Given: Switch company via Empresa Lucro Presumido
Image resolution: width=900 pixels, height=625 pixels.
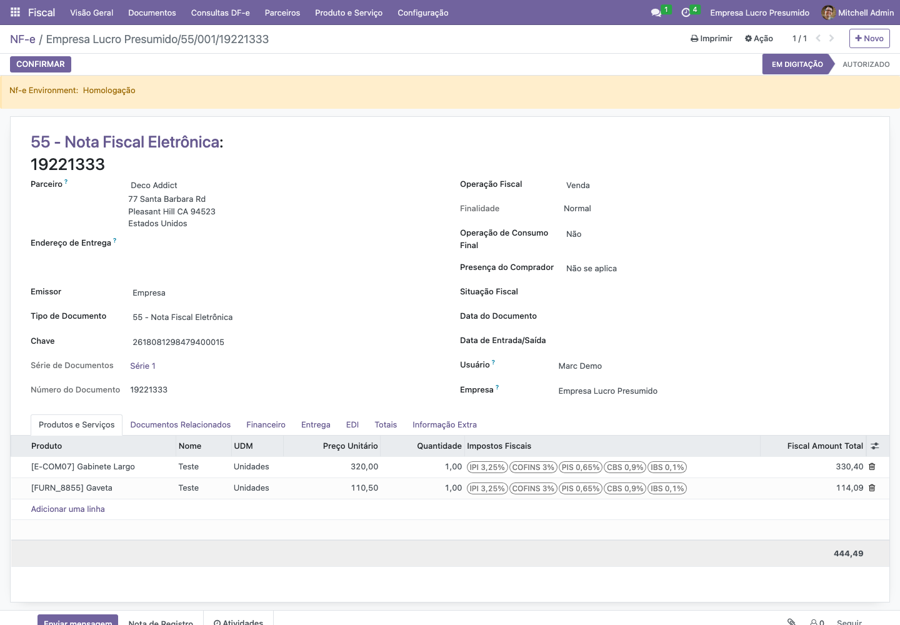Looking at the screenshot, I should click(759, 12).
